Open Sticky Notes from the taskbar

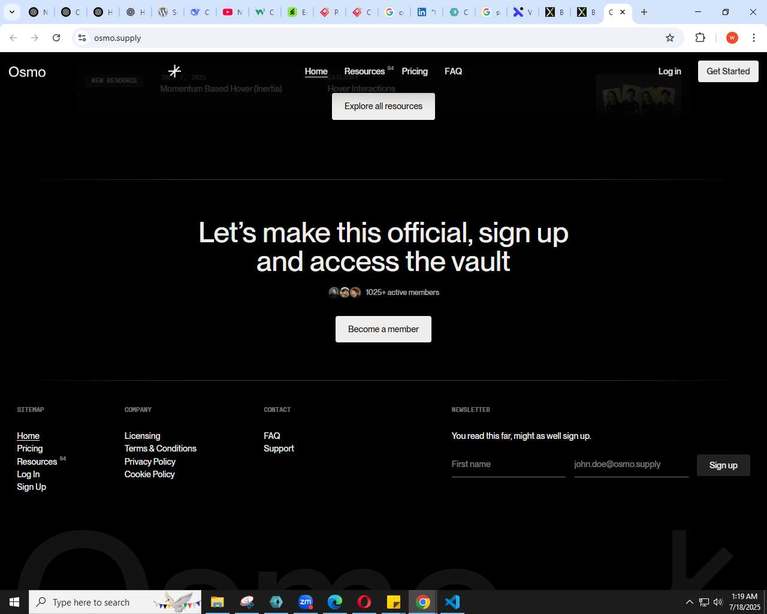point(394,602)
